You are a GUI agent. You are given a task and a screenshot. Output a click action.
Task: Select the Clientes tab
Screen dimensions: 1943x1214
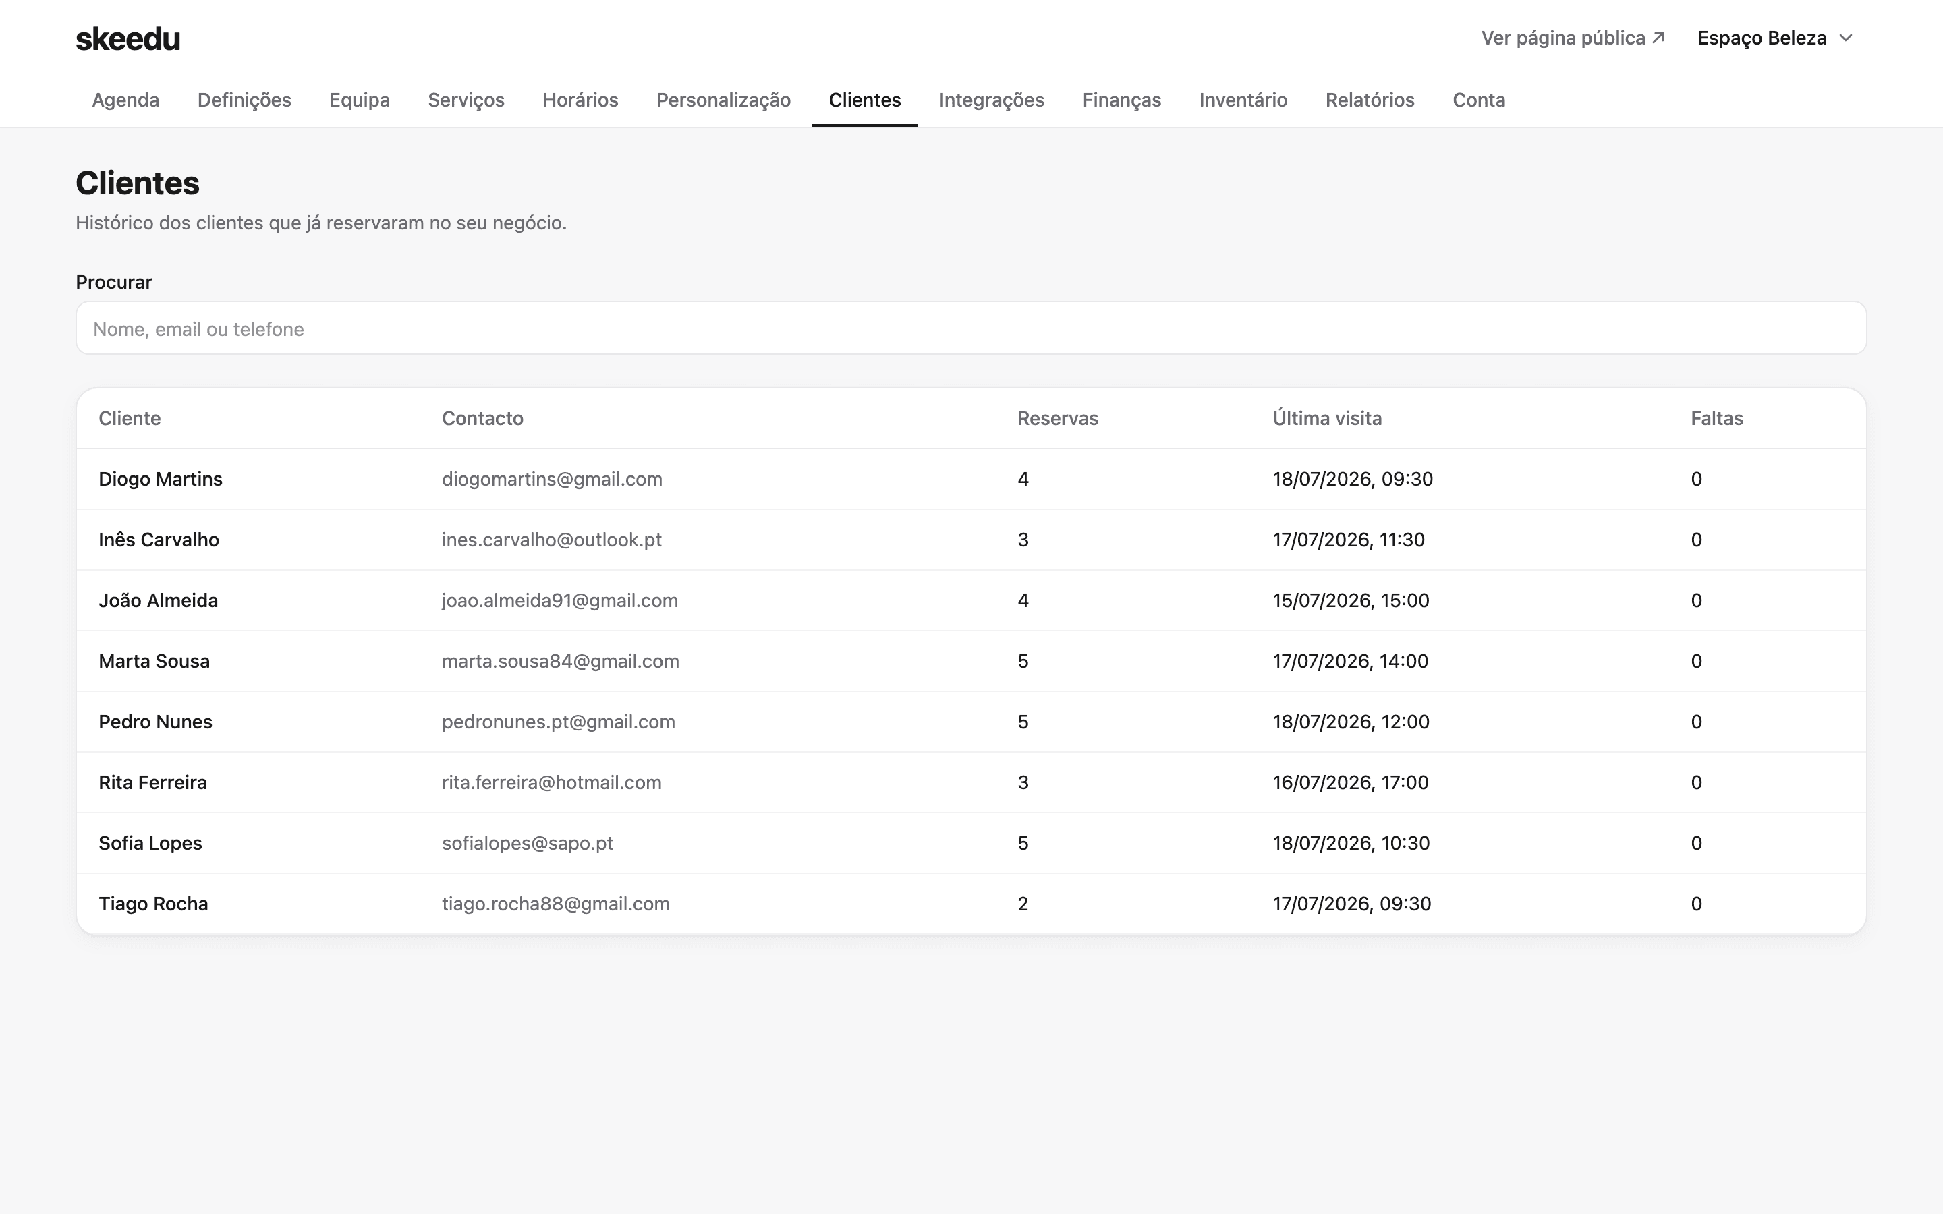coord(865,100)
